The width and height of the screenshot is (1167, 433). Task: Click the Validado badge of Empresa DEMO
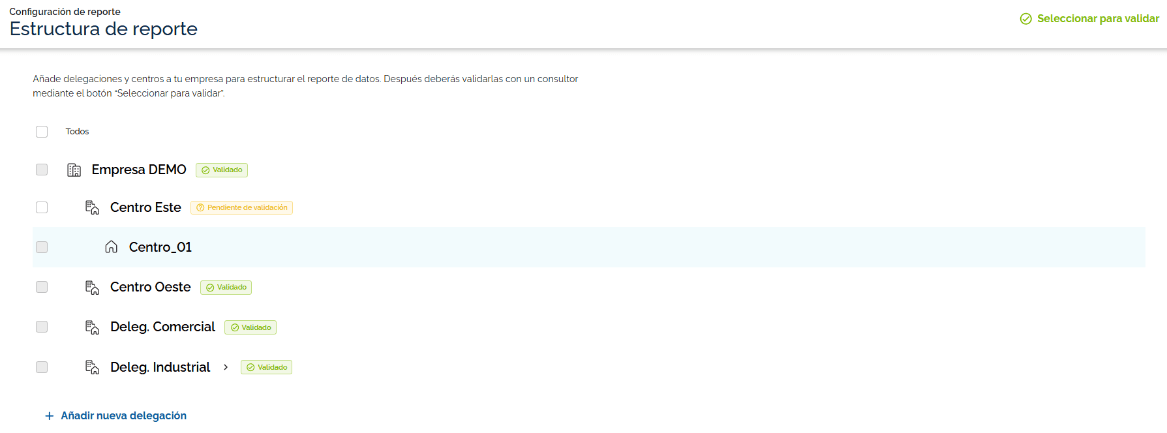tap(222, 170)
